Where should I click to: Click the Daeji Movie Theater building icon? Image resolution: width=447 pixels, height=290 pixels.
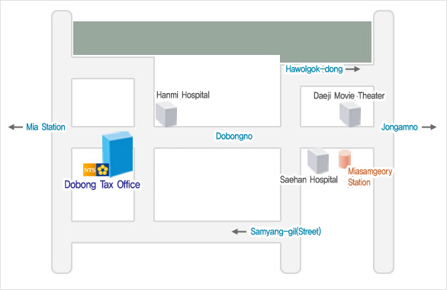click(x=350, y=114)
